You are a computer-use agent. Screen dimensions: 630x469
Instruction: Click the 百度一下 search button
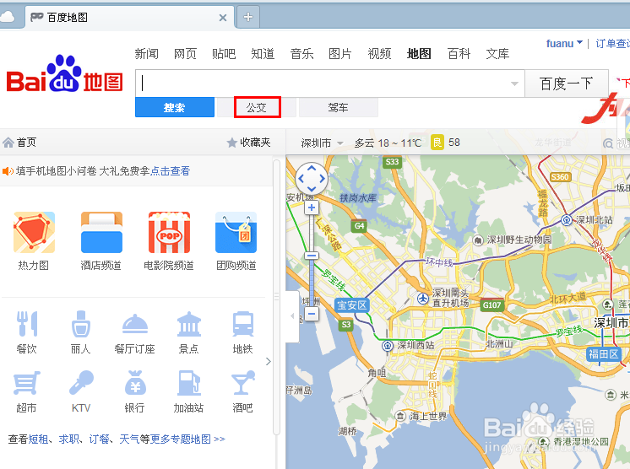click(567, 84)
